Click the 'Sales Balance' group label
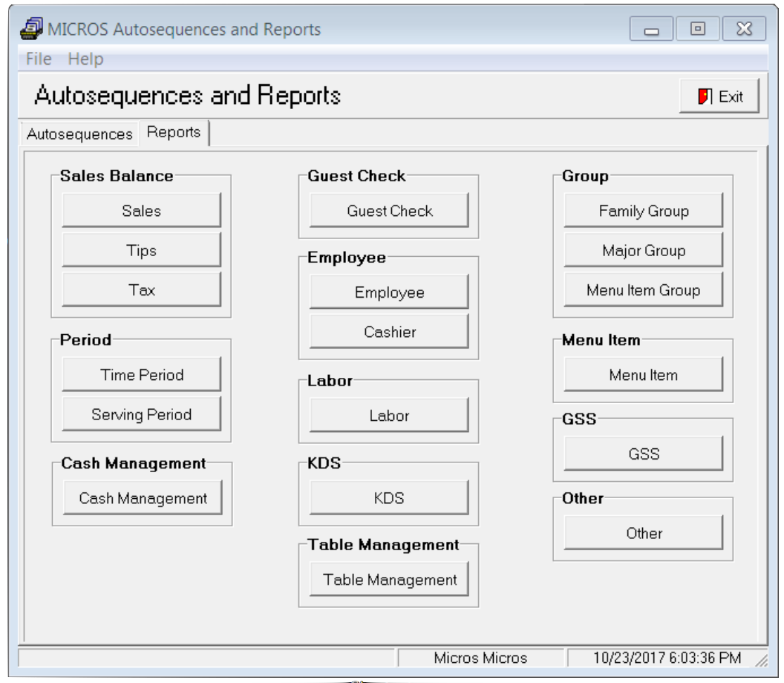The image size is (784, 683). coord(117,176)
